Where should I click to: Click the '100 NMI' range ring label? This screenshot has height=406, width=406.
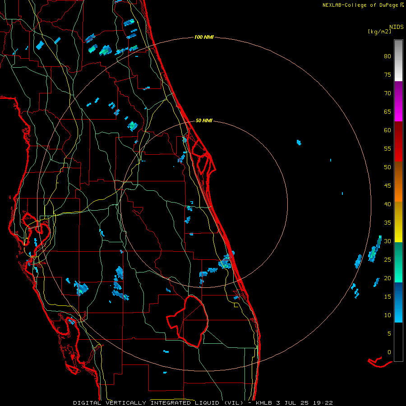pyautogui.click(x=204, y=37)
